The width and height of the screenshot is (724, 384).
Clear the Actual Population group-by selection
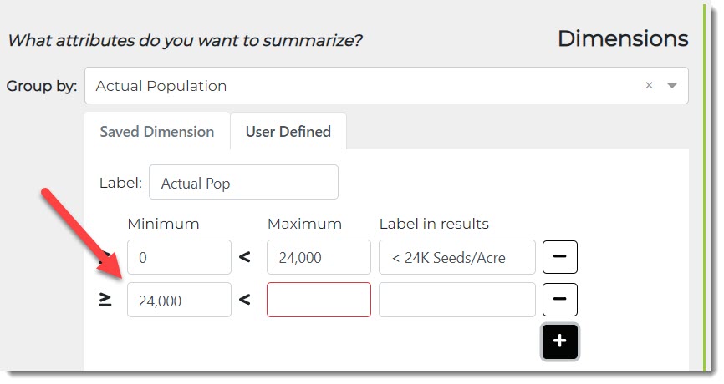(649, 86)
